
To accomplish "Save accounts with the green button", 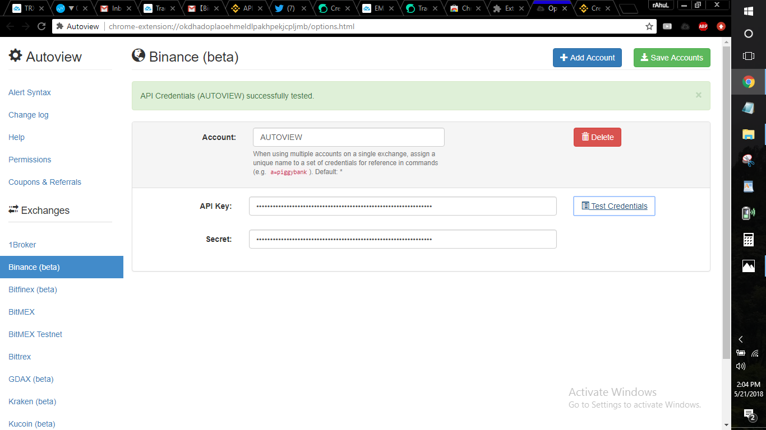I will click(672, 58).
